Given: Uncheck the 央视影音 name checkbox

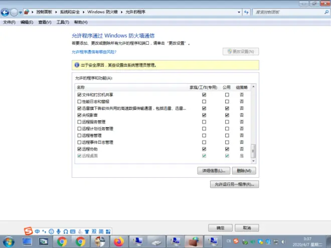Looking at the screenshot, I should point(79,115).
